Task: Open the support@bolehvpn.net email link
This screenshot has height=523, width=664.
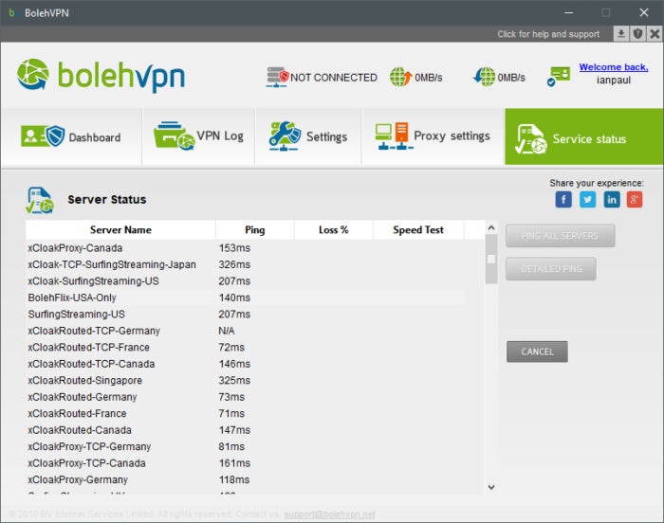Action: 329,514
